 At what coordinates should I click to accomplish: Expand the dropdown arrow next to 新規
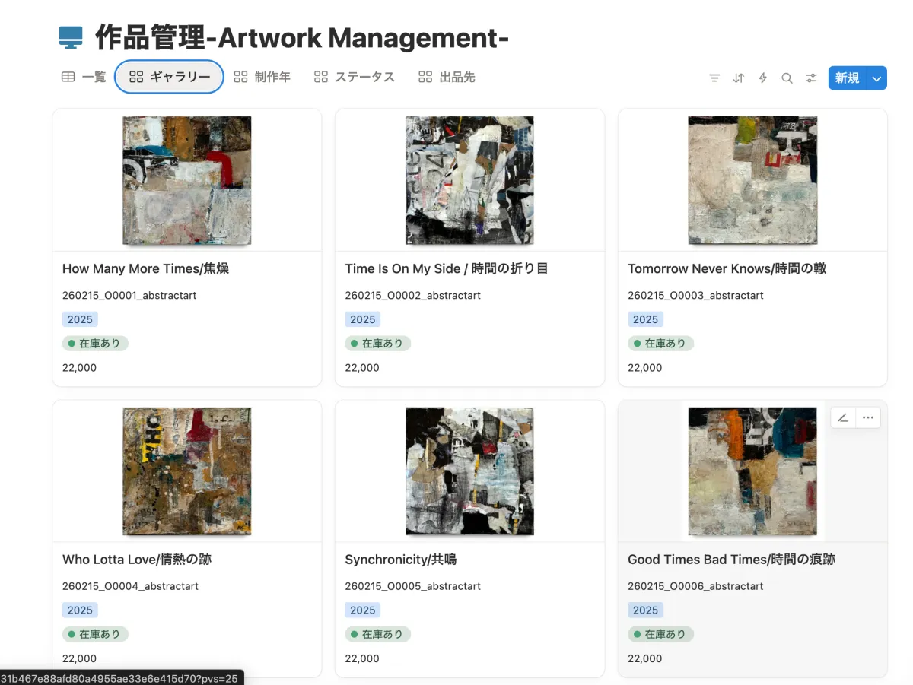[x=877, y=78]
